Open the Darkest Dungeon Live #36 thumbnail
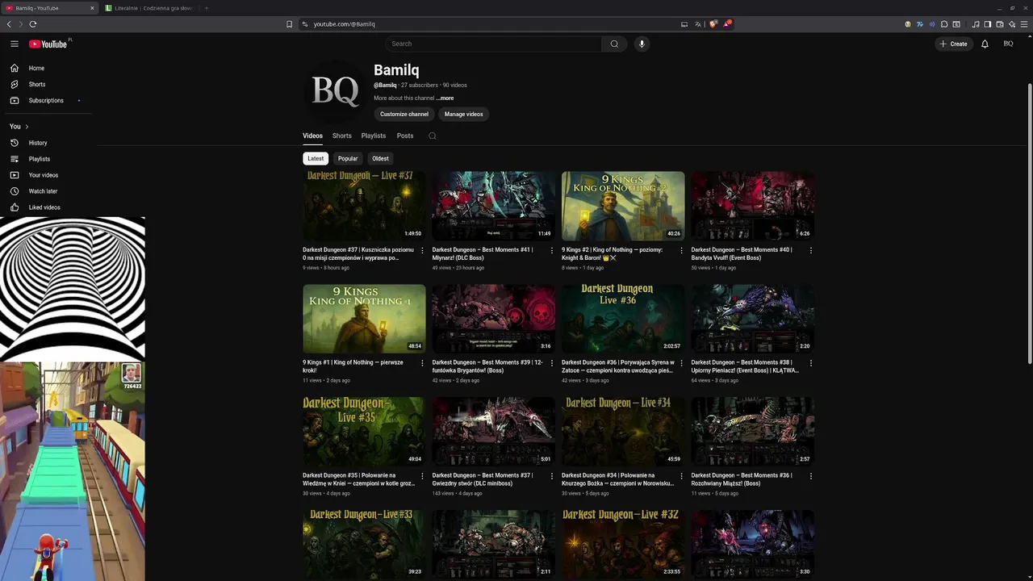 [623, 318]
